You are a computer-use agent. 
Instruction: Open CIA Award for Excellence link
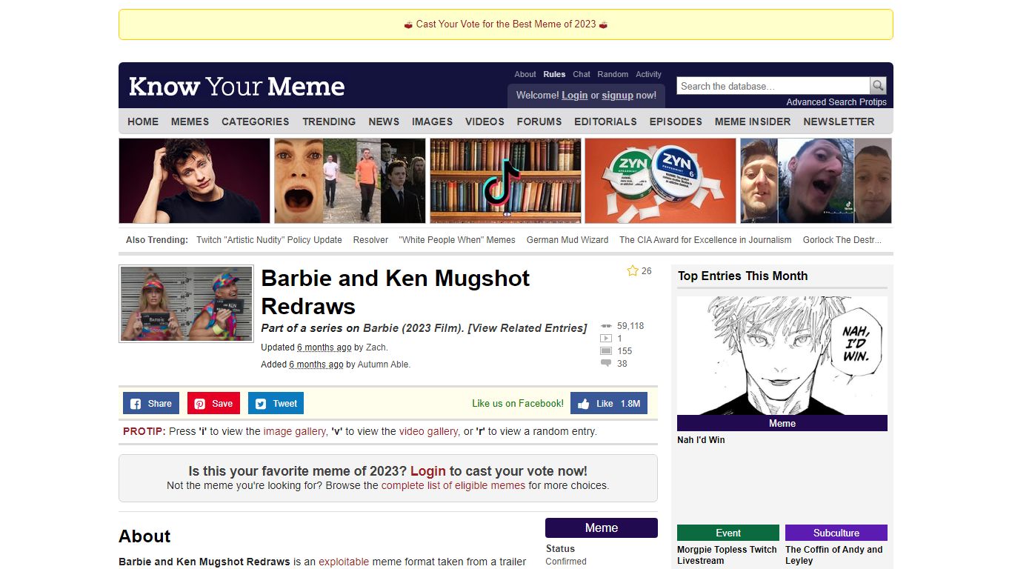click(705, 240)
